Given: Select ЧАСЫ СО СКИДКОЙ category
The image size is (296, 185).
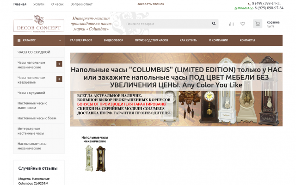Looking at the screenshot, I should tap(34, 52).
